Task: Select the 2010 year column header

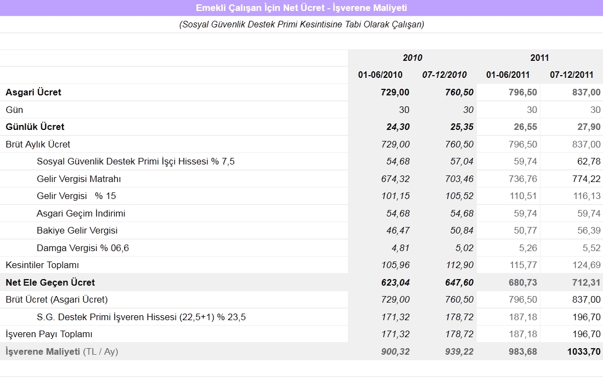Action: [x=412, y=58]
